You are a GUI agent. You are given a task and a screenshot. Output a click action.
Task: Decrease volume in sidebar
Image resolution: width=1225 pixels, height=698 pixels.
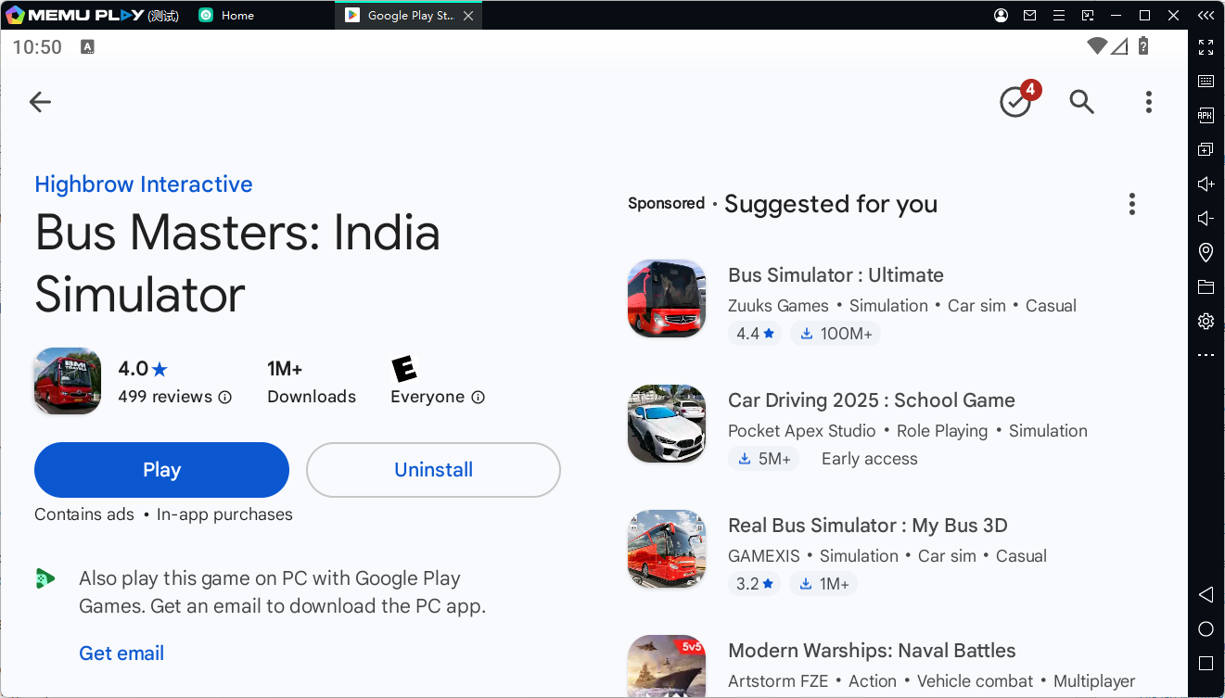click(1206, 219)
